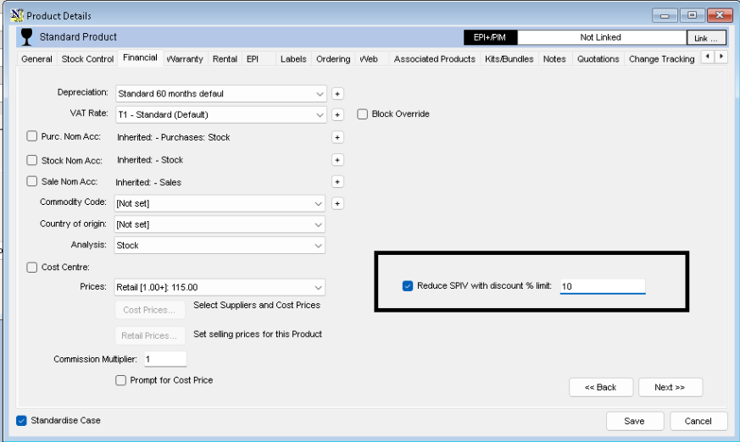Click the plus button beside VAT Rate

[x=337, y=114]
